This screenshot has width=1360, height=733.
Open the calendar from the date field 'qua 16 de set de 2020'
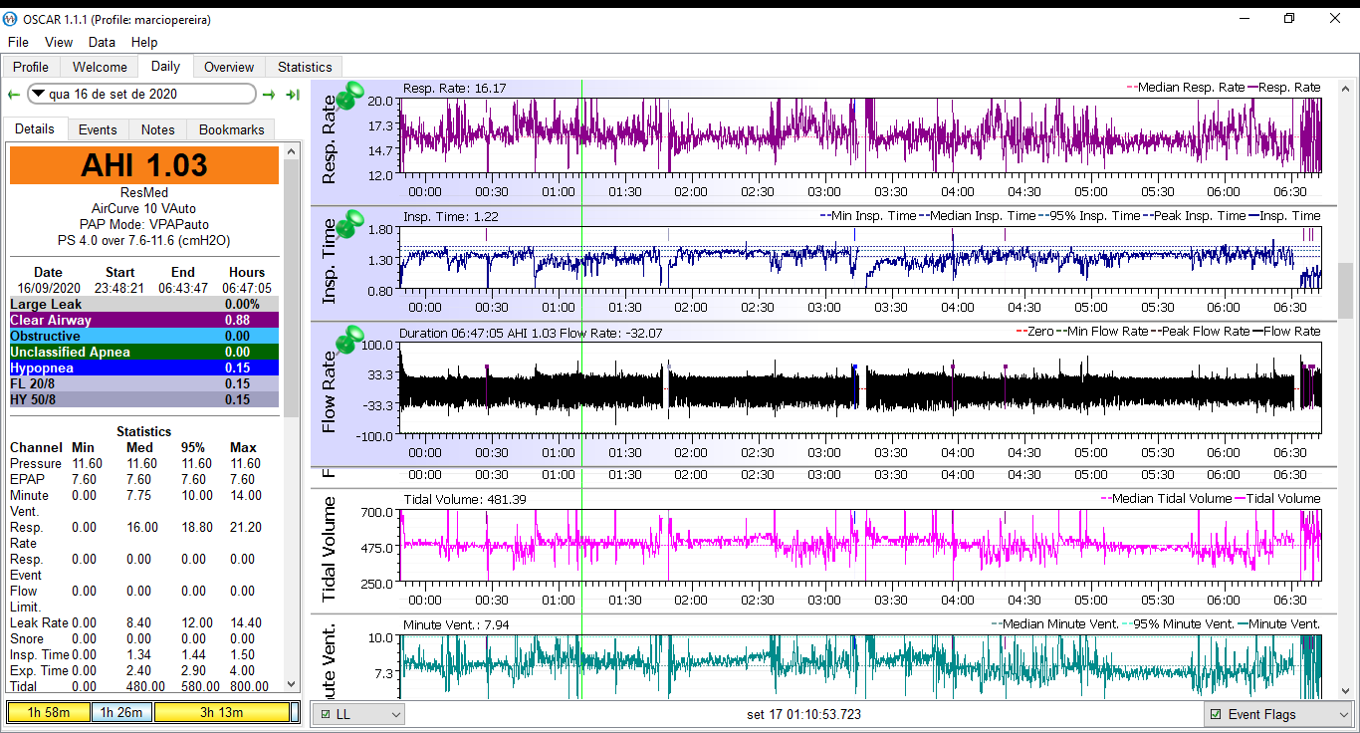coord(141,94)
